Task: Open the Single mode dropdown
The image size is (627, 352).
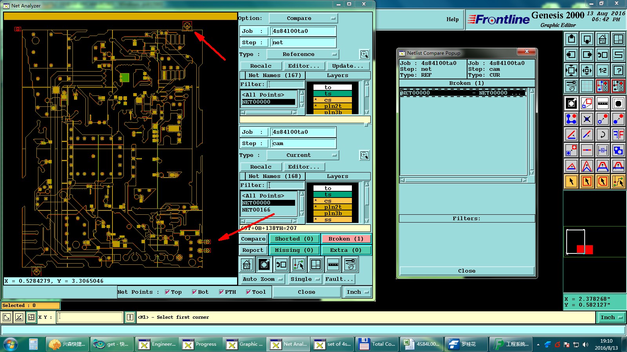Action: [305, 279]
